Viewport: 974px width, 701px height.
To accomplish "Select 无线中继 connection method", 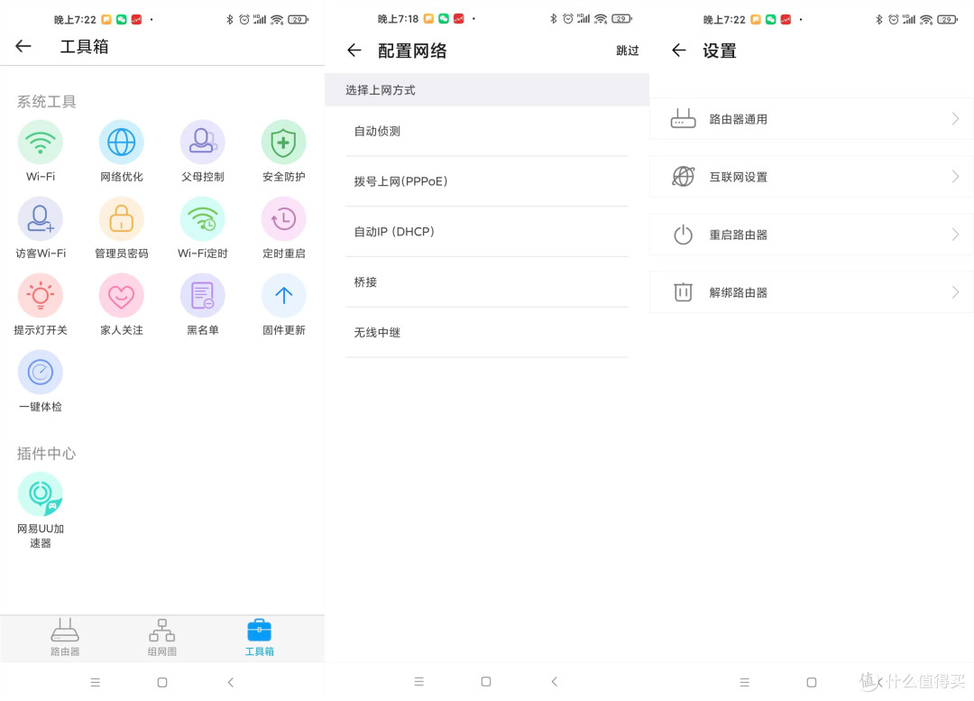I will 486,333.
